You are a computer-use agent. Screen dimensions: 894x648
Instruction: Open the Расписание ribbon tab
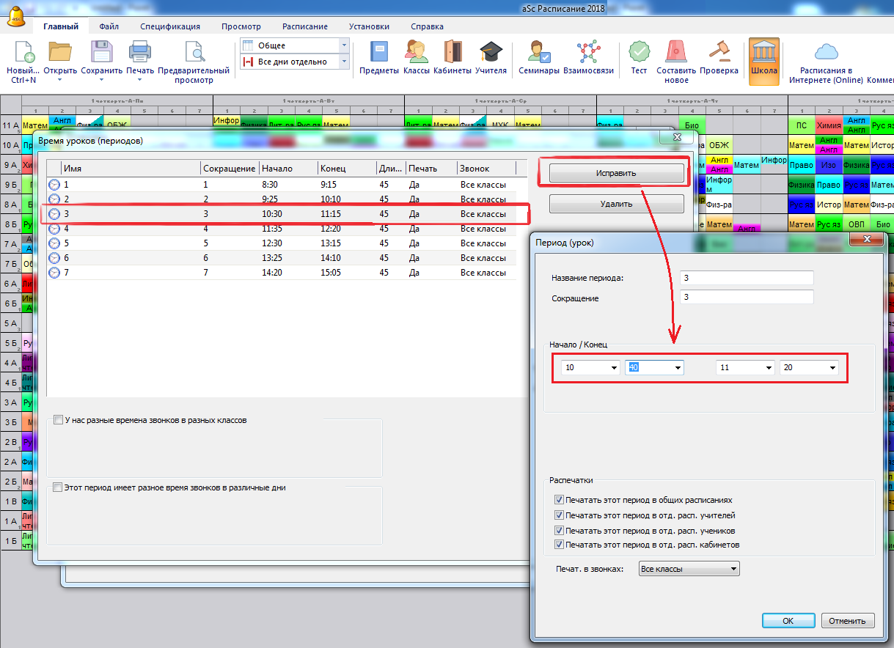pos(304,26)
